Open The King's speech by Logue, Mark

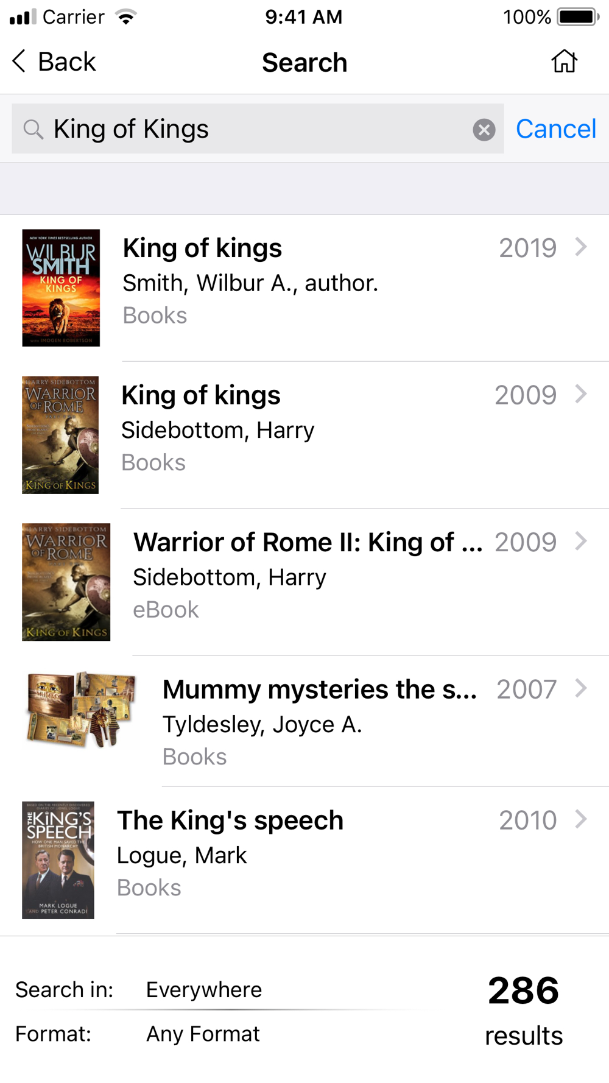(304, 860)
